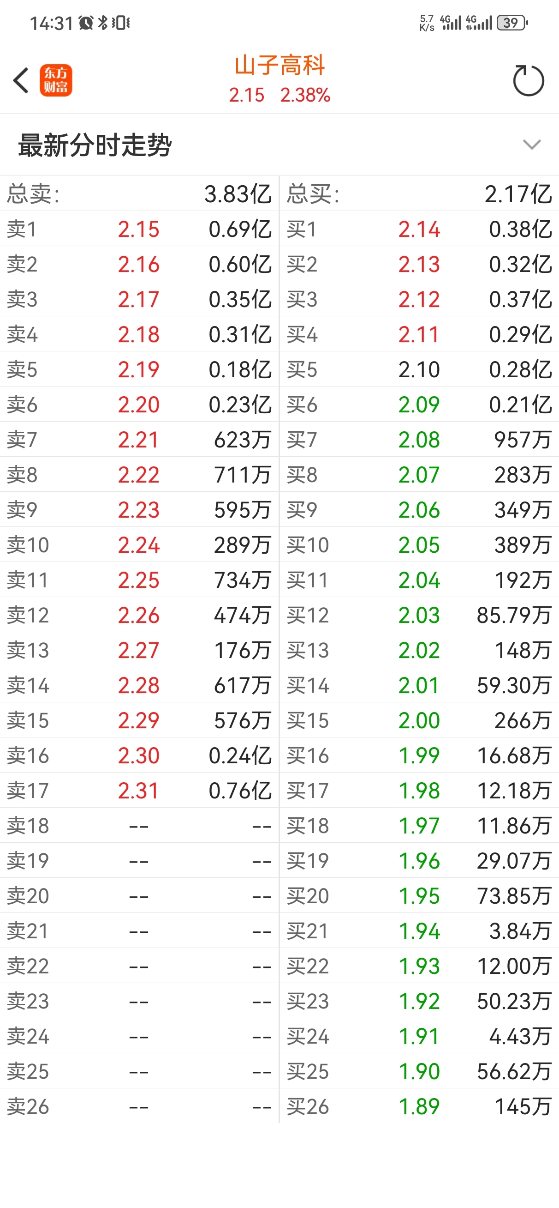Select the 买14 volume 59.30万
Screen dimensions: 559x1208
[514, 685]
